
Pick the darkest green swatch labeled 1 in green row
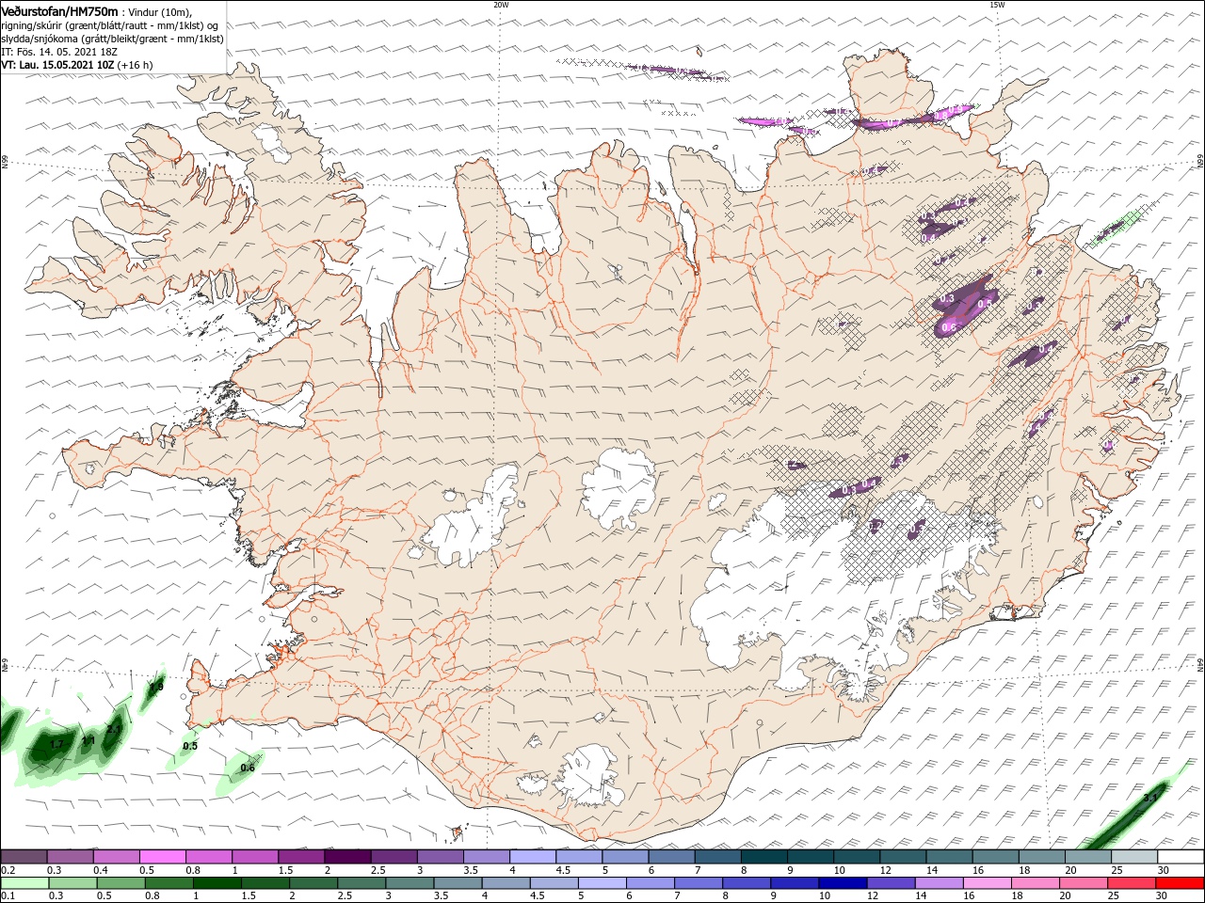coord(217,883)
